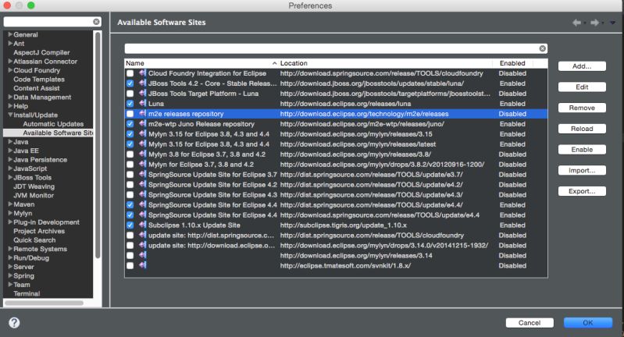Click the site icon for Mylyn for Eclipse 3.7, 3.8 and 4.2
The image size is (624, 337).
[x=142, y=164]
